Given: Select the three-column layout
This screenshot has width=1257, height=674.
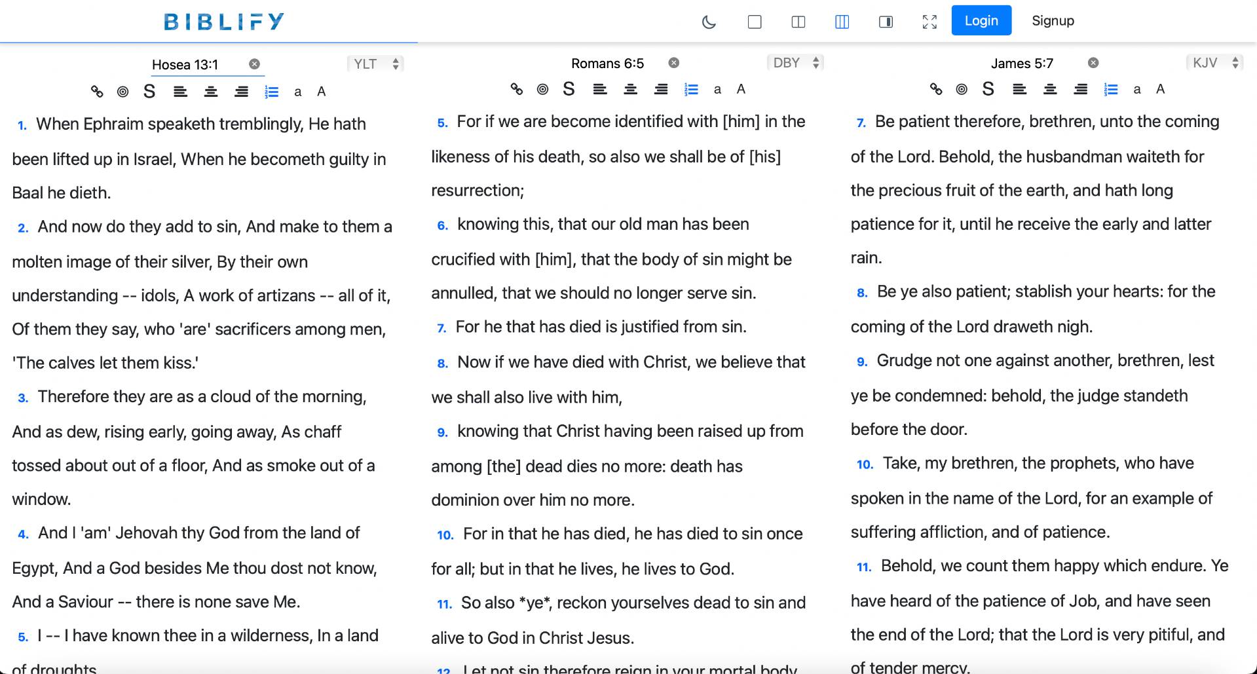Looking at the screenshot, I should tap(842, 22).
